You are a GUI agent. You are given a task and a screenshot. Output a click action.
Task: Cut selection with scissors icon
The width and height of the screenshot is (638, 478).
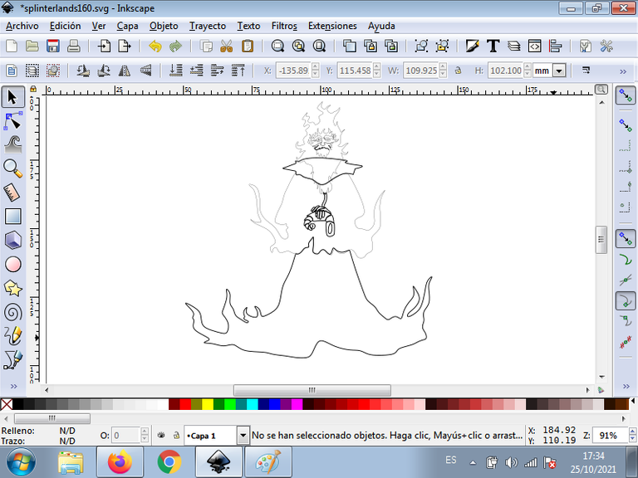tap(227, 46)
